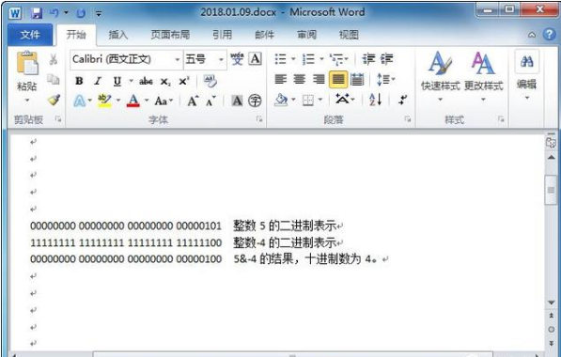The width and height of the screenshot is (561, 357).
Task: Open the 文件 (File) tab
Action: tap(30, 35)
